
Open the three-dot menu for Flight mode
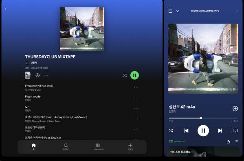coord(136,98)
